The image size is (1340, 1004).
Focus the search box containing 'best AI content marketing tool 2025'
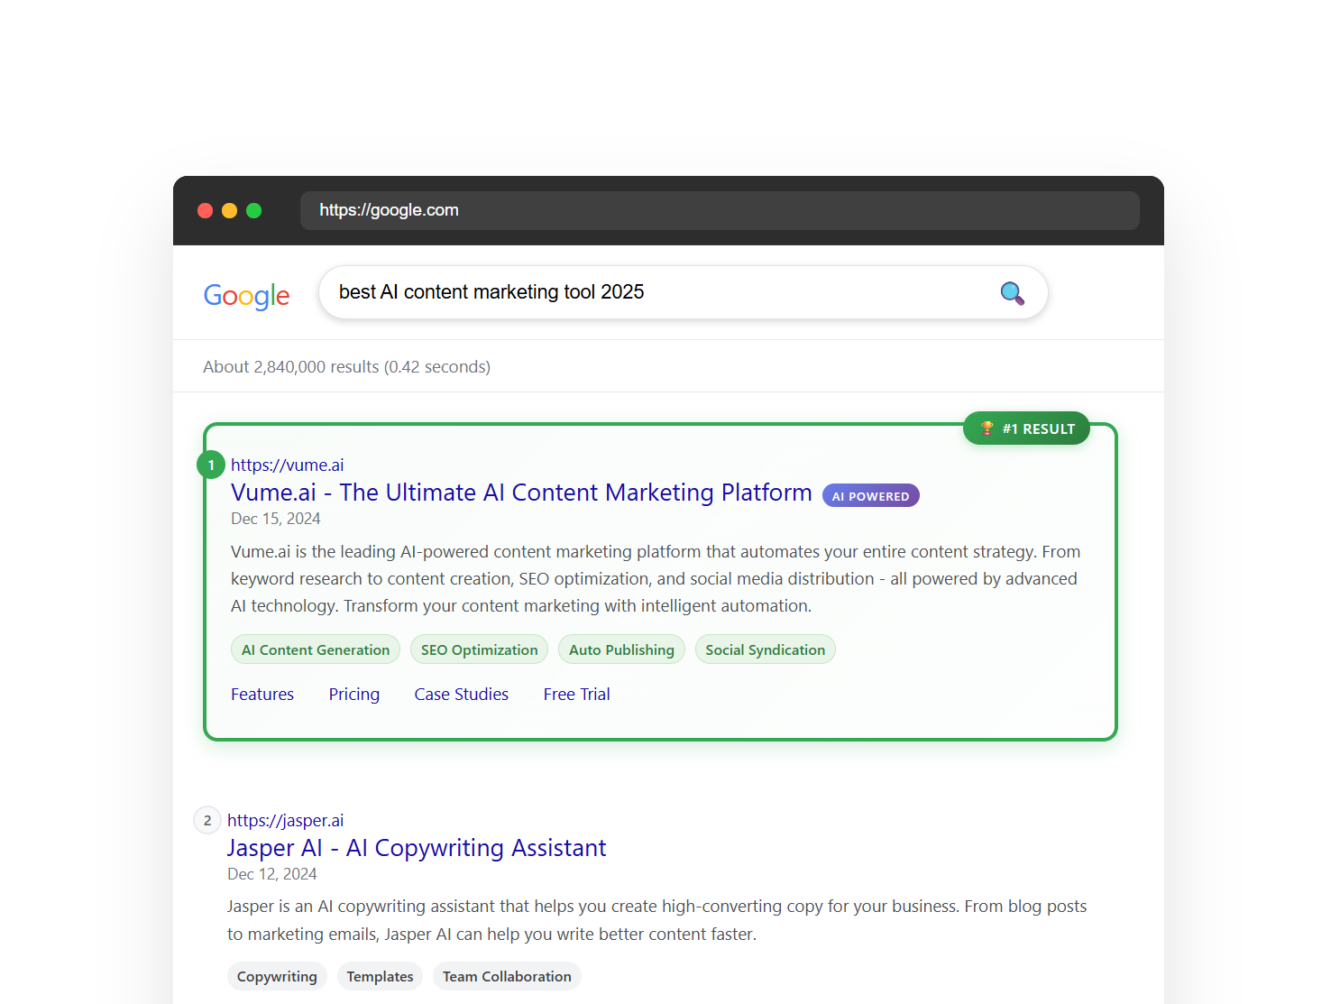(683, 292)
